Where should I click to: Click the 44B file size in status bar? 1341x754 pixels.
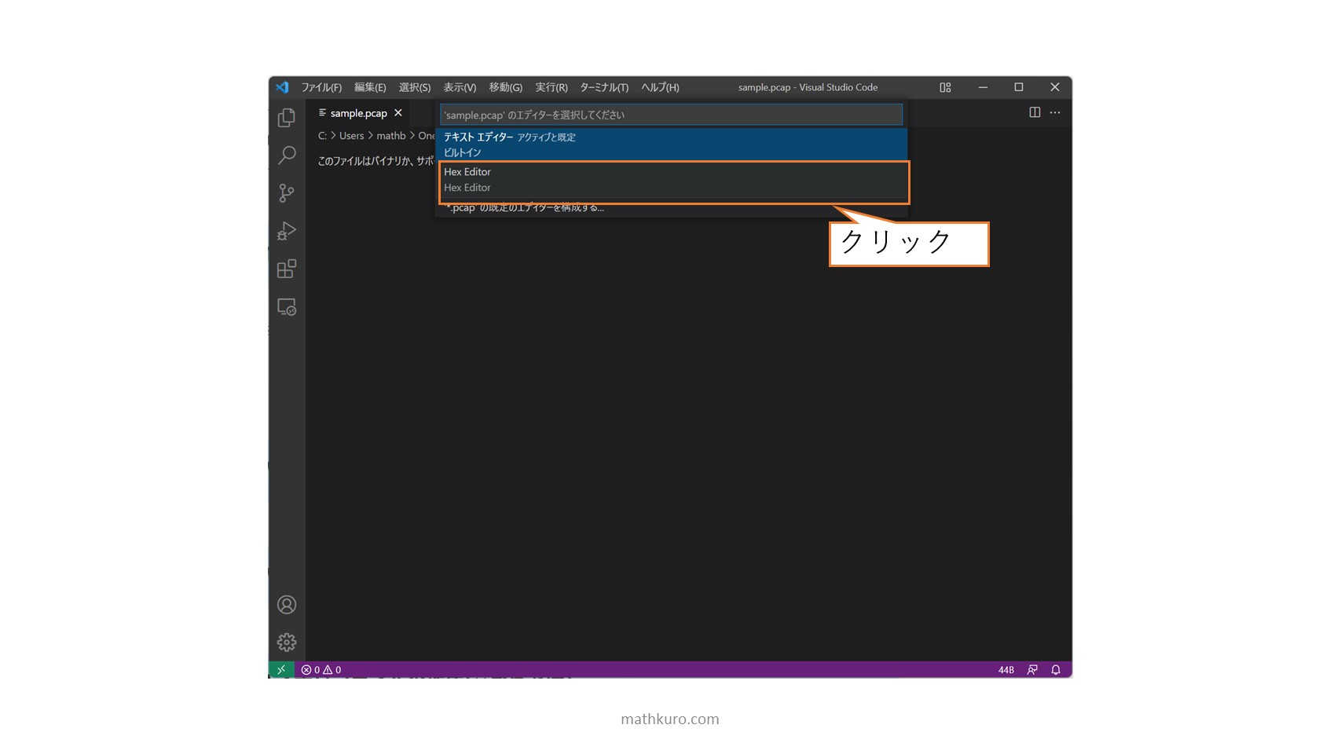(x=1006, y=670)
